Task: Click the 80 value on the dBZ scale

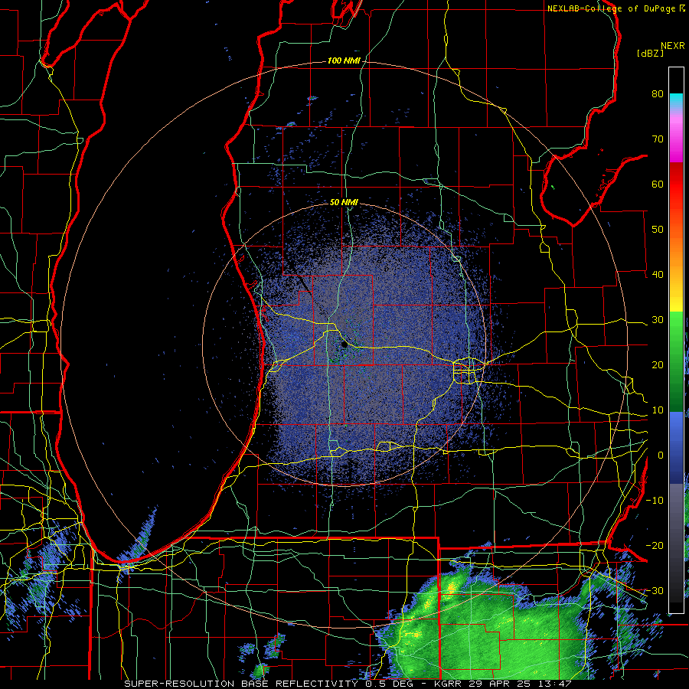Action: [x=658, y=93]
